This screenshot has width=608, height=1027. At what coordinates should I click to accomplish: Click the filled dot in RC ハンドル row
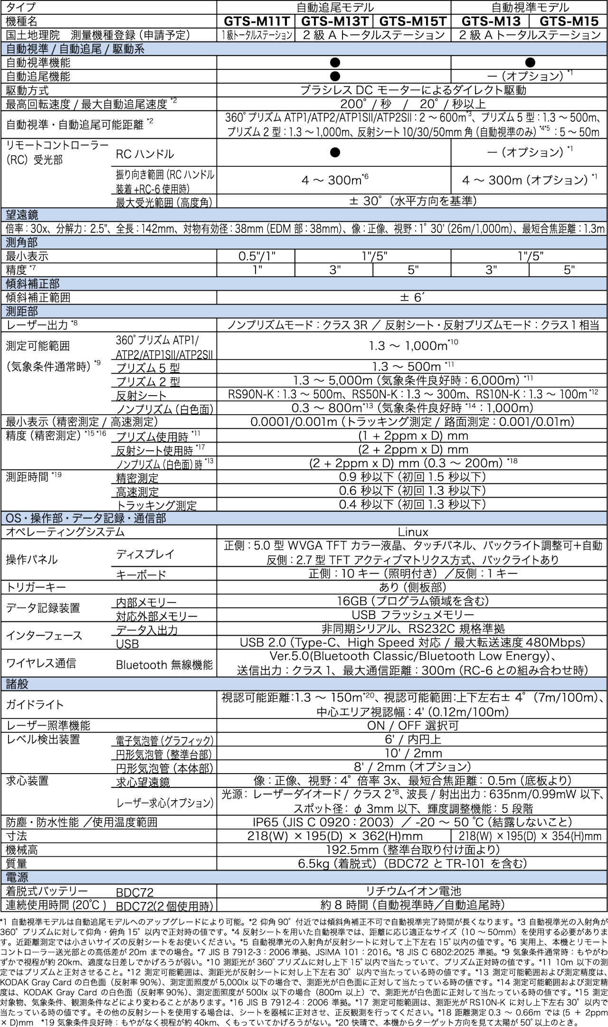click(335, 152)
